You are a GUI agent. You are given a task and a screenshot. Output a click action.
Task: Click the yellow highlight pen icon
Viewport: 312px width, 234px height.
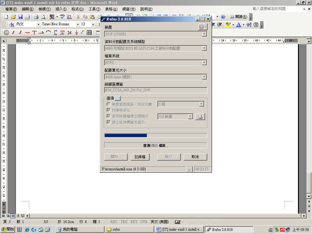tap(228, 24)
